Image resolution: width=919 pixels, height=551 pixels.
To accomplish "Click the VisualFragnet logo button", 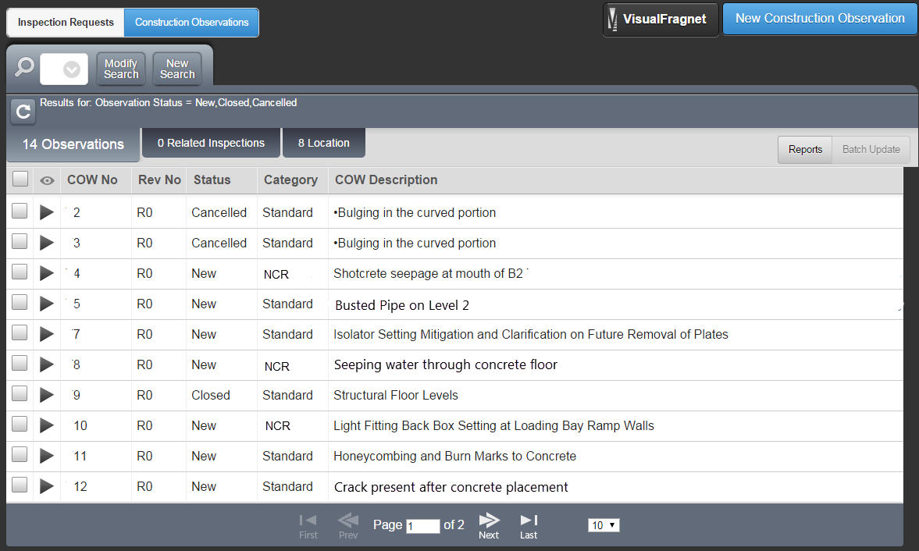I will [x=661, y=20].
